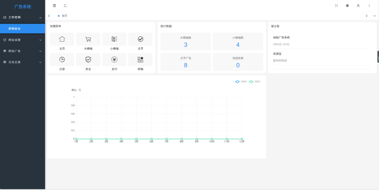This screenshot has width=379, height=190.
Task: Click the 邮箱 shortcut icon
Action: (140, 60)
